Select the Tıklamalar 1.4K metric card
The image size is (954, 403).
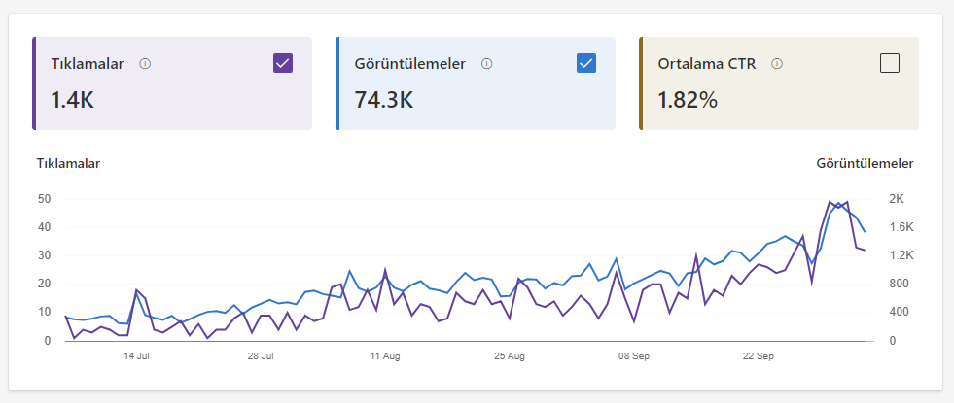[172, 84]
